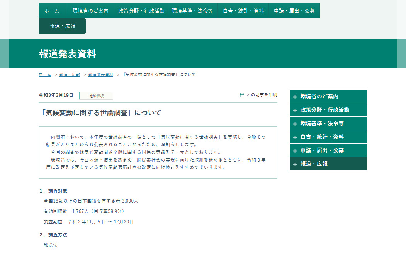Open 報道発表資料 from the breadcrumb trail

click(x=100, y=75)
